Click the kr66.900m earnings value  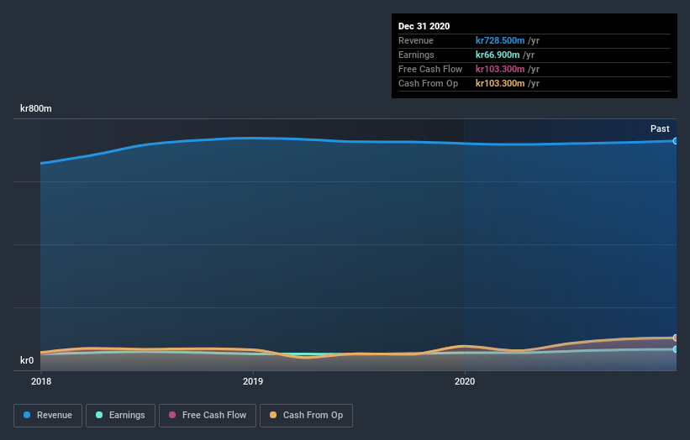pos(498,55)
